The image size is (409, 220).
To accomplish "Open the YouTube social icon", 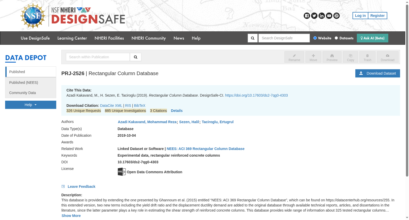I will click(329, 16).
